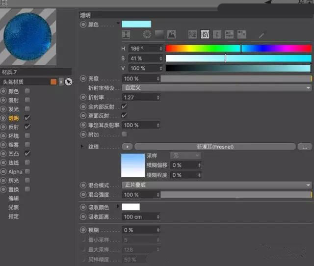The image size is (314, 266).
Task: Open the 辉光 channel
Action: [14, 181]
